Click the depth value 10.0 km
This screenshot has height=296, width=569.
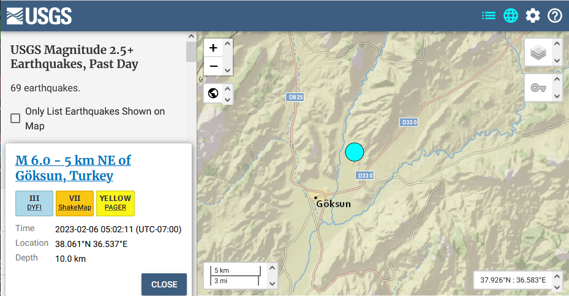70,259
